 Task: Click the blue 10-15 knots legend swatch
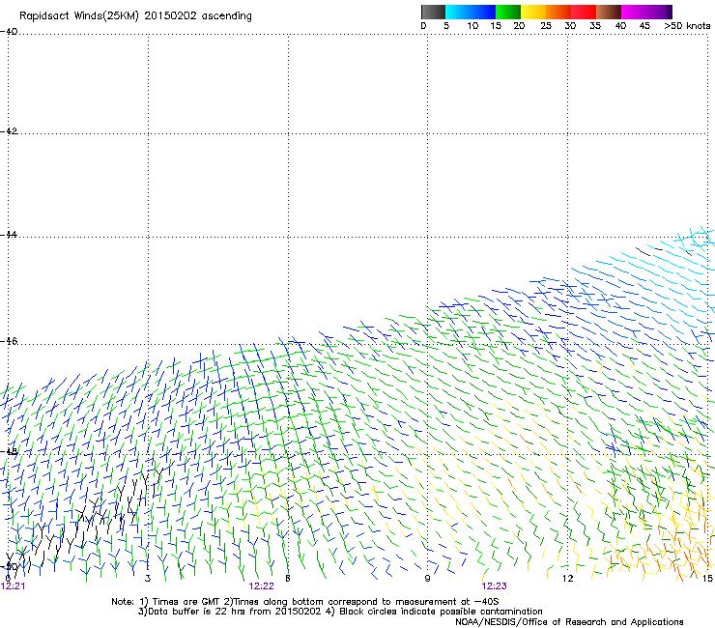483,12
